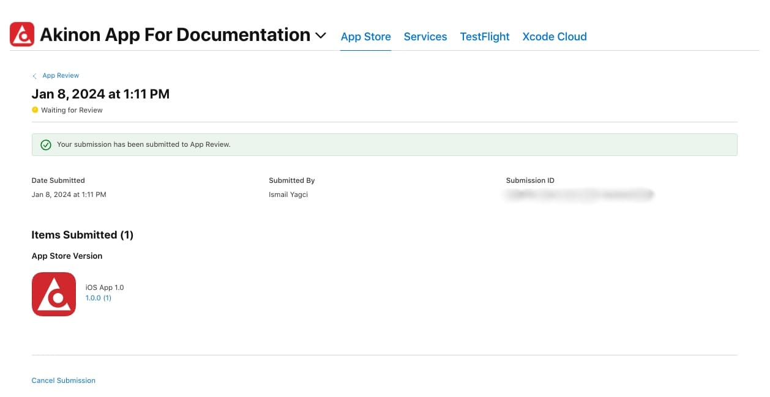Open build link 1.0.0 (1)

tap(99, 299)
